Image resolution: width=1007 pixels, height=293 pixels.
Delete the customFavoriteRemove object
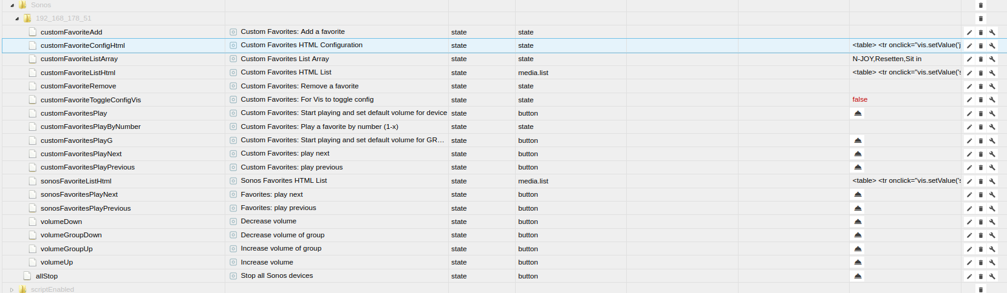(x=980, y=86)
